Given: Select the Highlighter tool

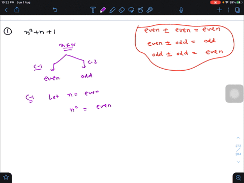Looking at the screenshot, I should click(112, 10).
